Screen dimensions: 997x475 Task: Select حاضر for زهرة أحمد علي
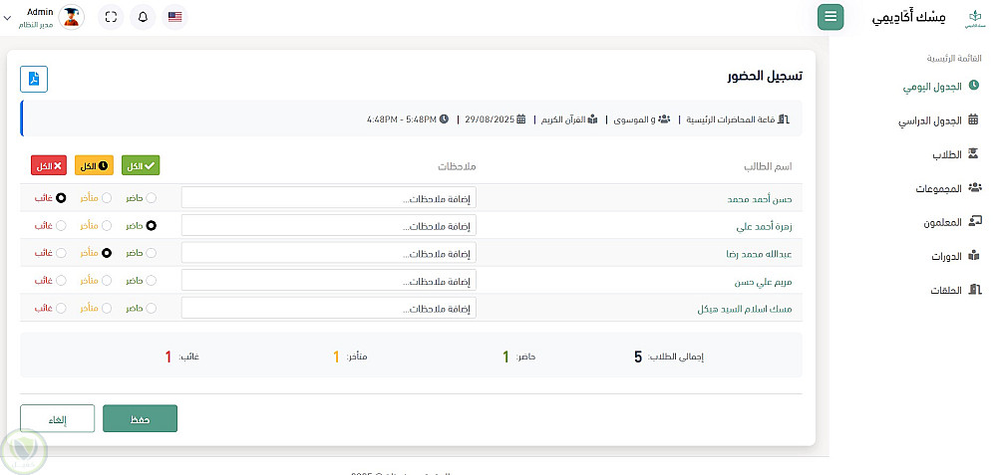click(x=151, y=225)
